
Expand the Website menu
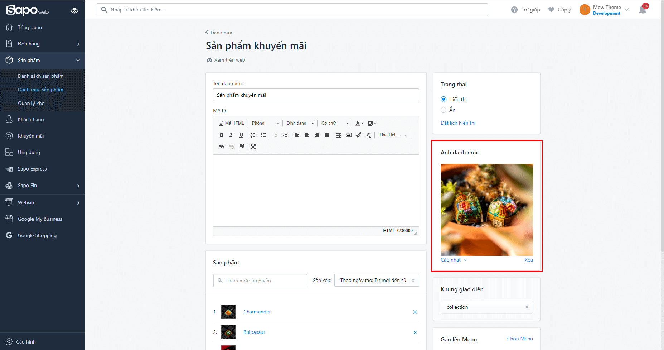[x=43, y=202]
